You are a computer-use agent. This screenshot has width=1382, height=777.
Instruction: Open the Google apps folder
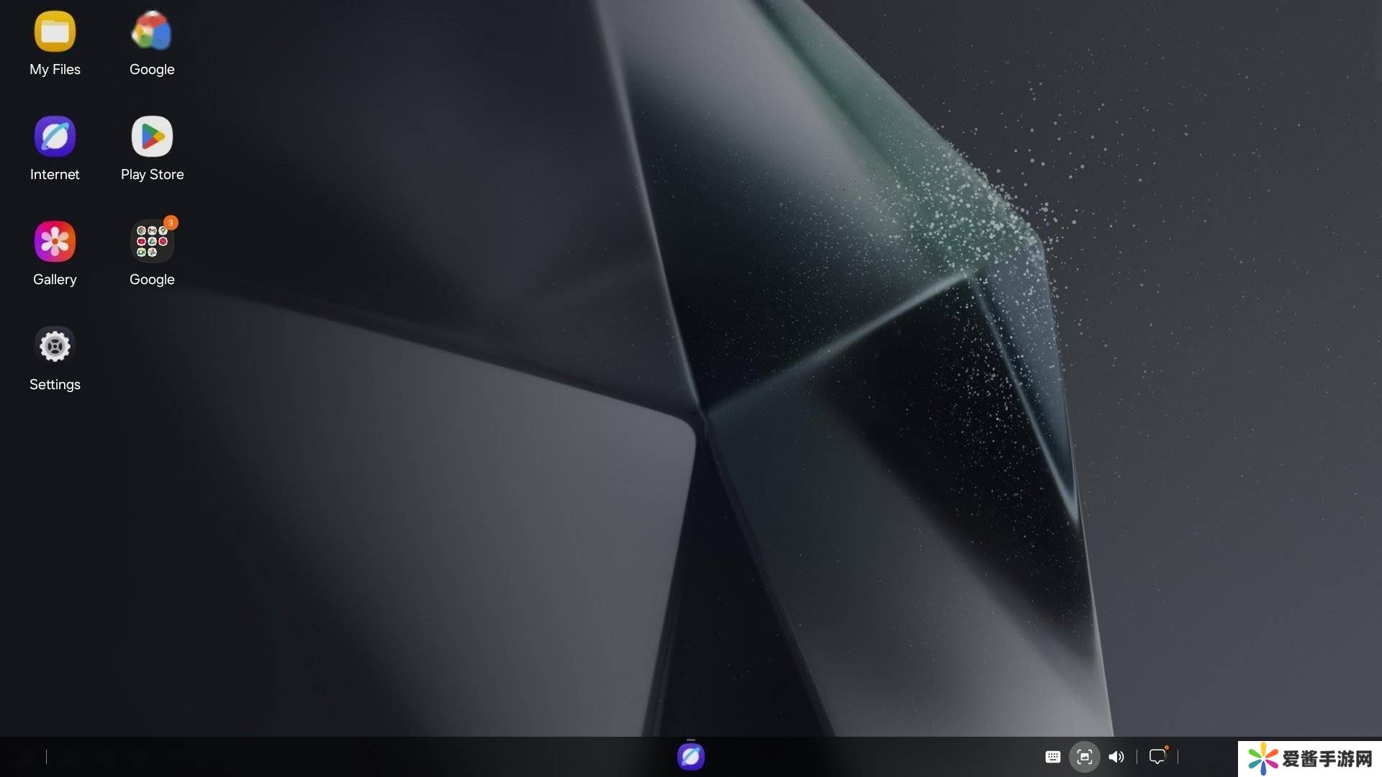tap(152, 242)
